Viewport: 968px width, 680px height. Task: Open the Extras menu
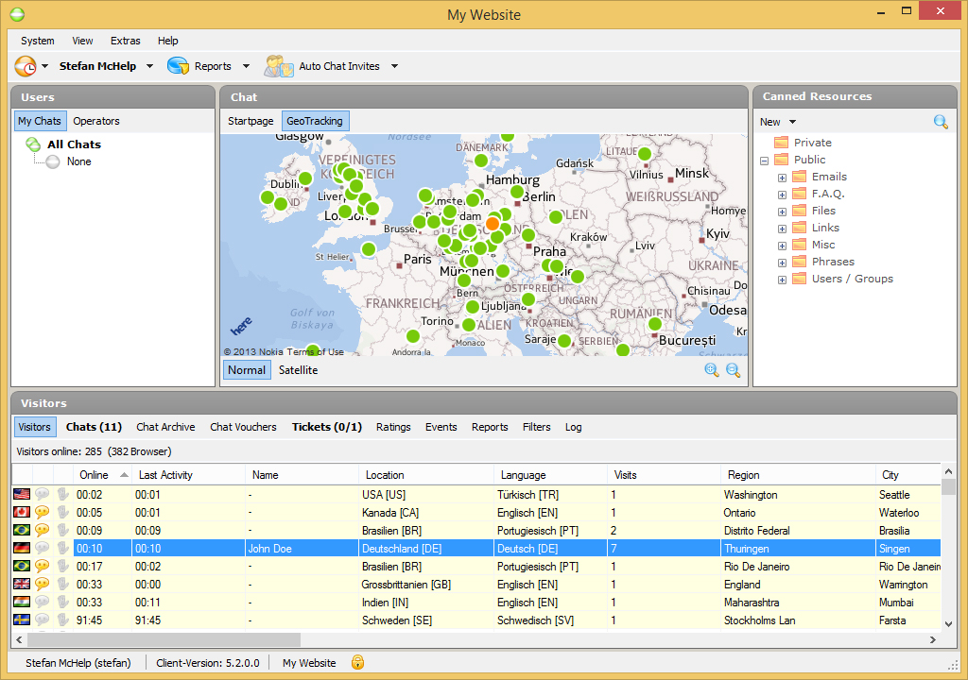pos(125,41)
